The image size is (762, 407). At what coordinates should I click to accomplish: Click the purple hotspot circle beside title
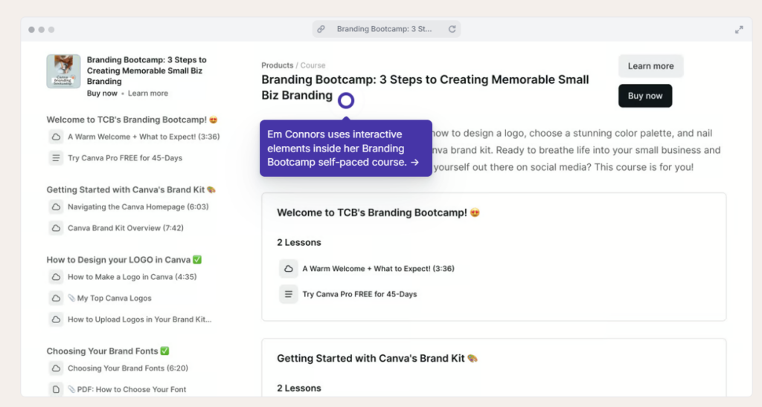pos(346,100)
